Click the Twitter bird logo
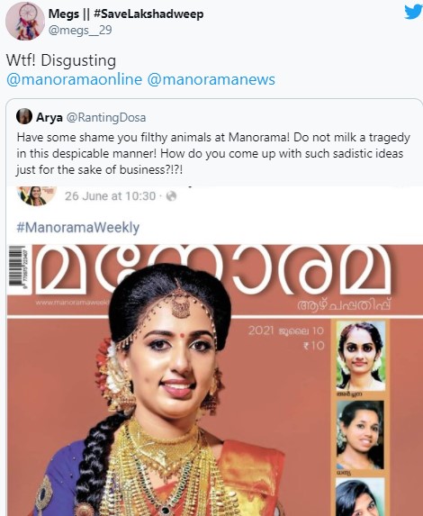Screen dimensions: 423x516 point(413,12)
